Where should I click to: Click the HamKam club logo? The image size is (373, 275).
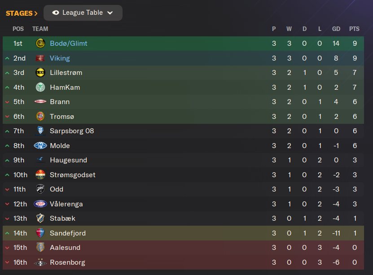coord(40,87)
